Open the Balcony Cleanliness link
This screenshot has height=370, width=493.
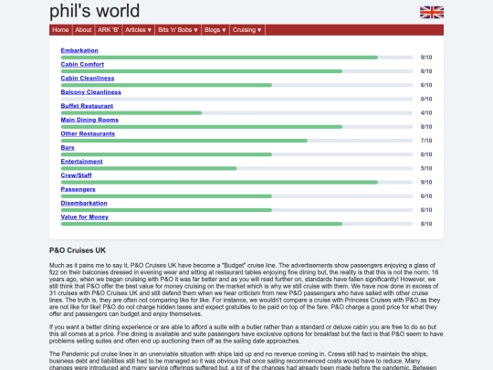(91, 92)
